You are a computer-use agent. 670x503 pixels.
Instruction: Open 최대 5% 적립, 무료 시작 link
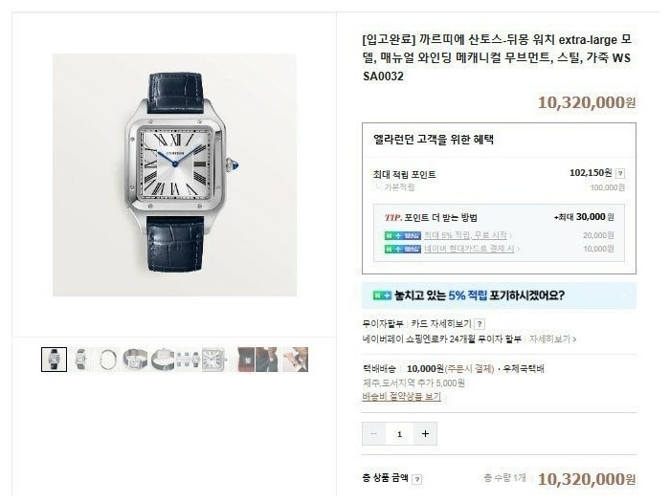point(467,235)
